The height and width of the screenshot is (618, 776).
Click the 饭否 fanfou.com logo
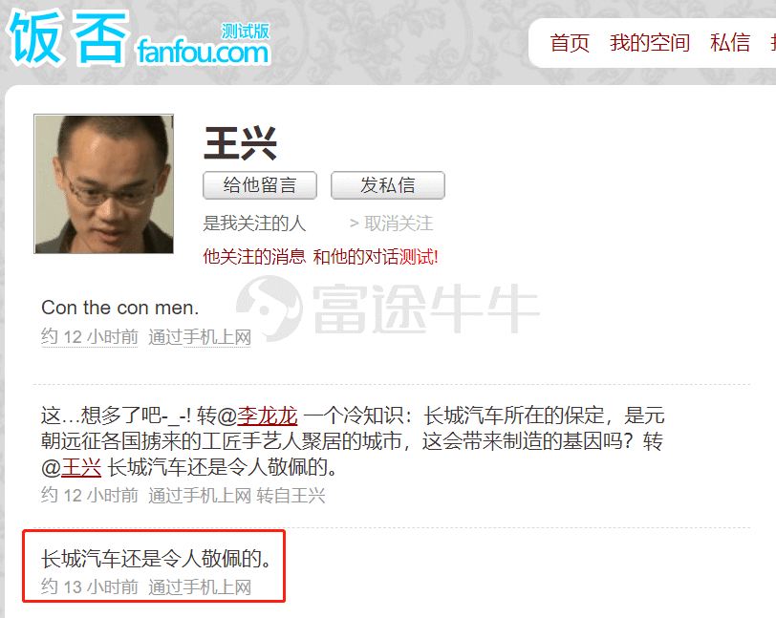[139, 38]
